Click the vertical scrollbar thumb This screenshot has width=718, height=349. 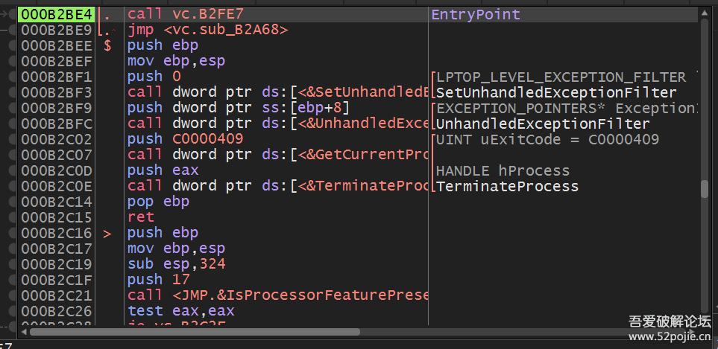tap(705, 188)
